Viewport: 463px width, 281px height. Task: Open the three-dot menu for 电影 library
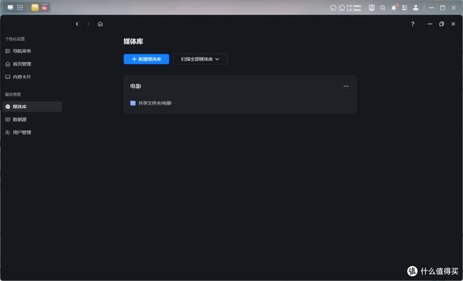click(346, 86)
